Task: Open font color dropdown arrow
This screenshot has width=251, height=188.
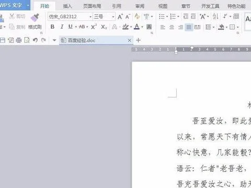Action: pos(142,27)
